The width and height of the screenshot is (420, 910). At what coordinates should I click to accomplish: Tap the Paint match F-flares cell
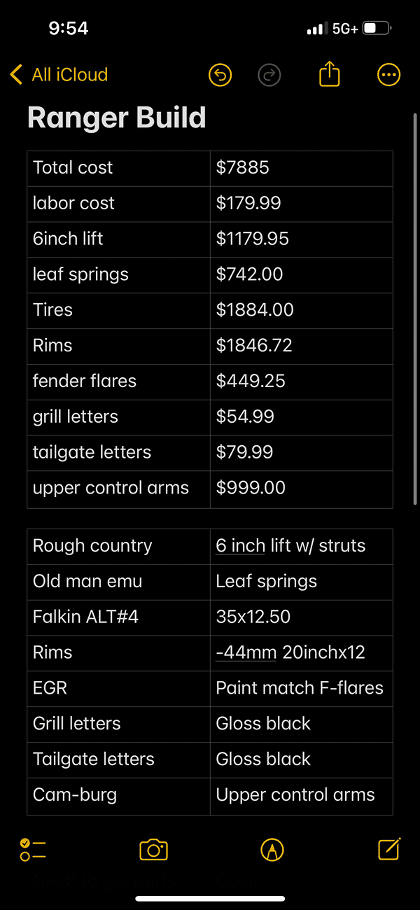[x=301, y=688]
